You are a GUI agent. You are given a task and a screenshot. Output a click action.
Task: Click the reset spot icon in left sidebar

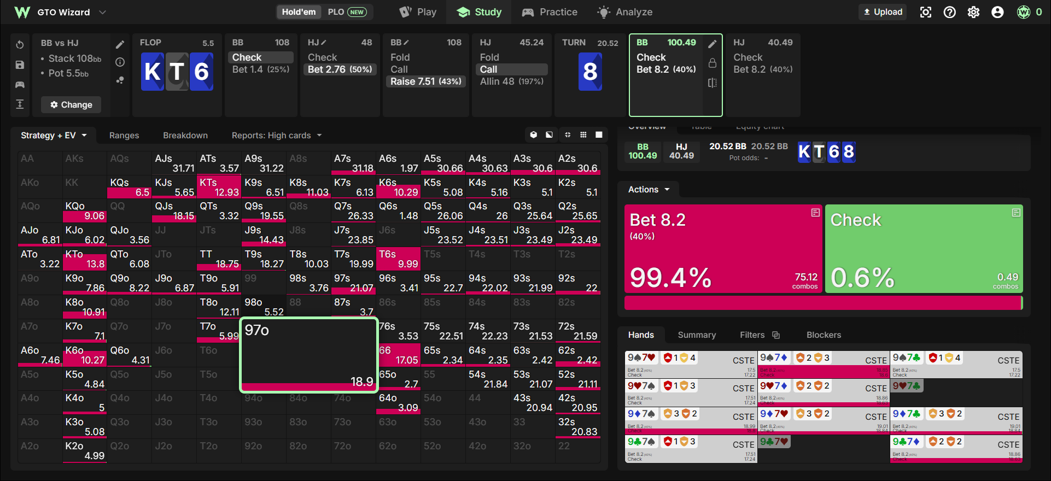[20, 45]
